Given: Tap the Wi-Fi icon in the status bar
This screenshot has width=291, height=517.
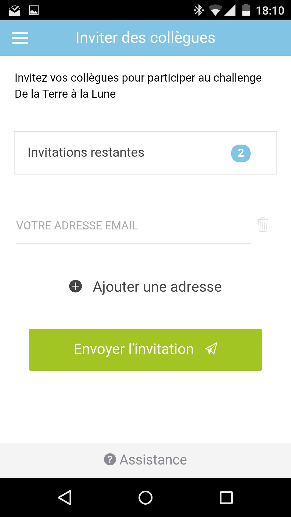Looking at the screenshot, I should [x=216, y=10].
